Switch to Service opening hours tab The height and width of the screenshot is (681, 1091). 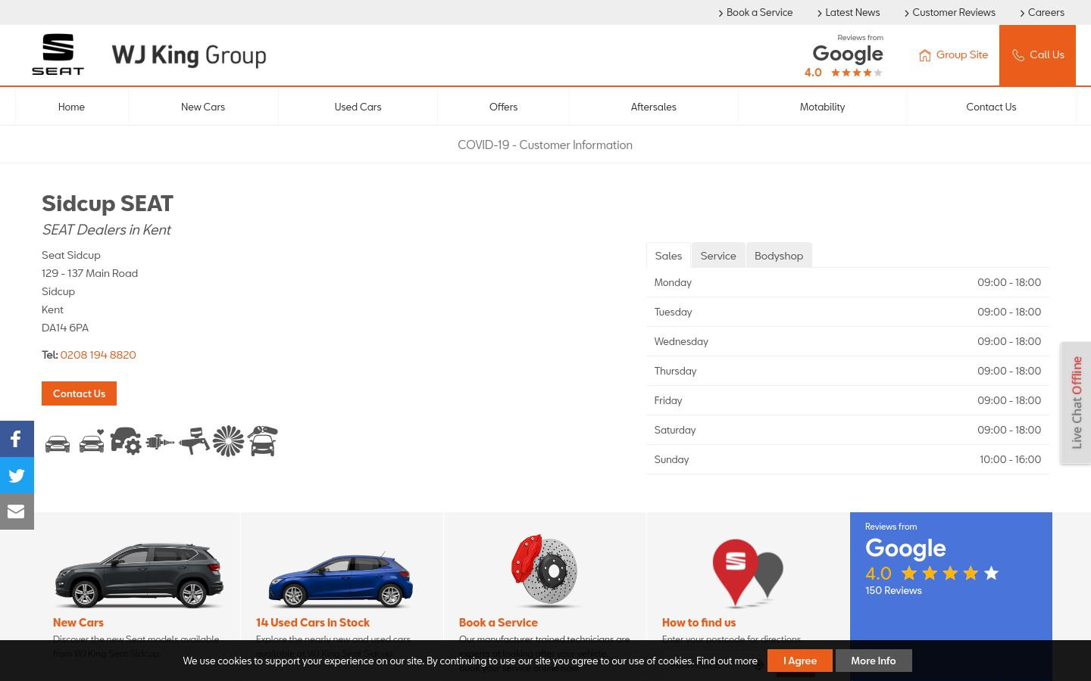click(x=718, y=256)
